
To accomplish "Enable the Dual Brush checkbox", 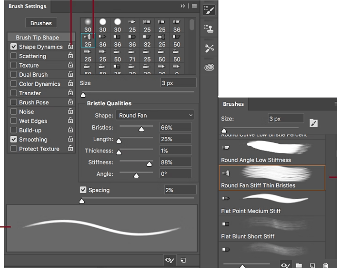I will (x=14, y=74).
